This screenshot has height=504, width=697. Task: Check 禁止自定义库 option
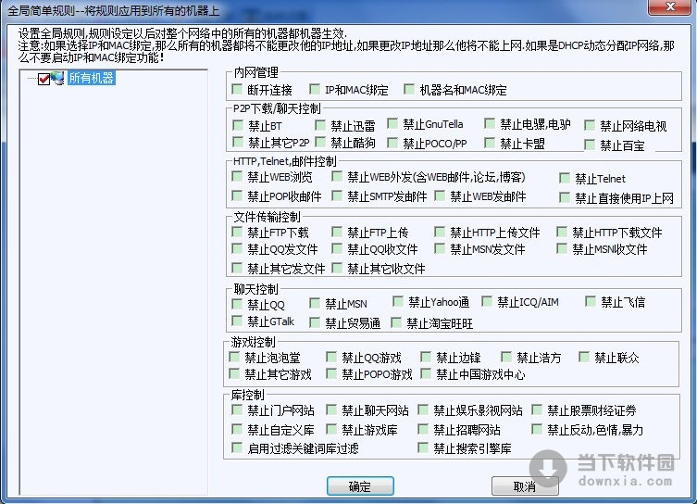(237, 430)
